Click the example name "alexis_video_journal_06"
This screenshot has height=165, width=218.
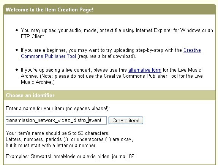coord(109,156)
